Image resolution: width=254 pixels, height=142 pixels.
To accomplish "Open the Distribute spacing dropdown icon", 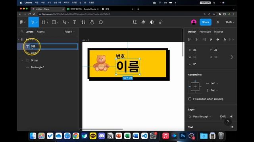I will (x=232, y=39).
